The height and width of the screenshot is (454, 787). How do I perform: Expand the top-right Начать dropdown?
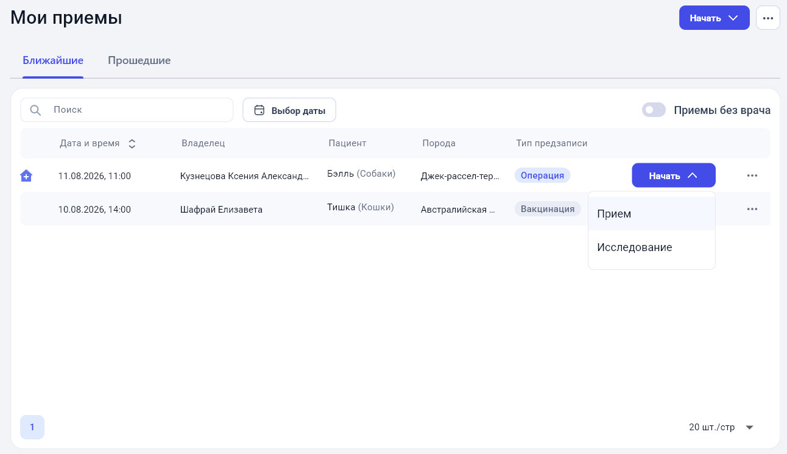(714, 18)
